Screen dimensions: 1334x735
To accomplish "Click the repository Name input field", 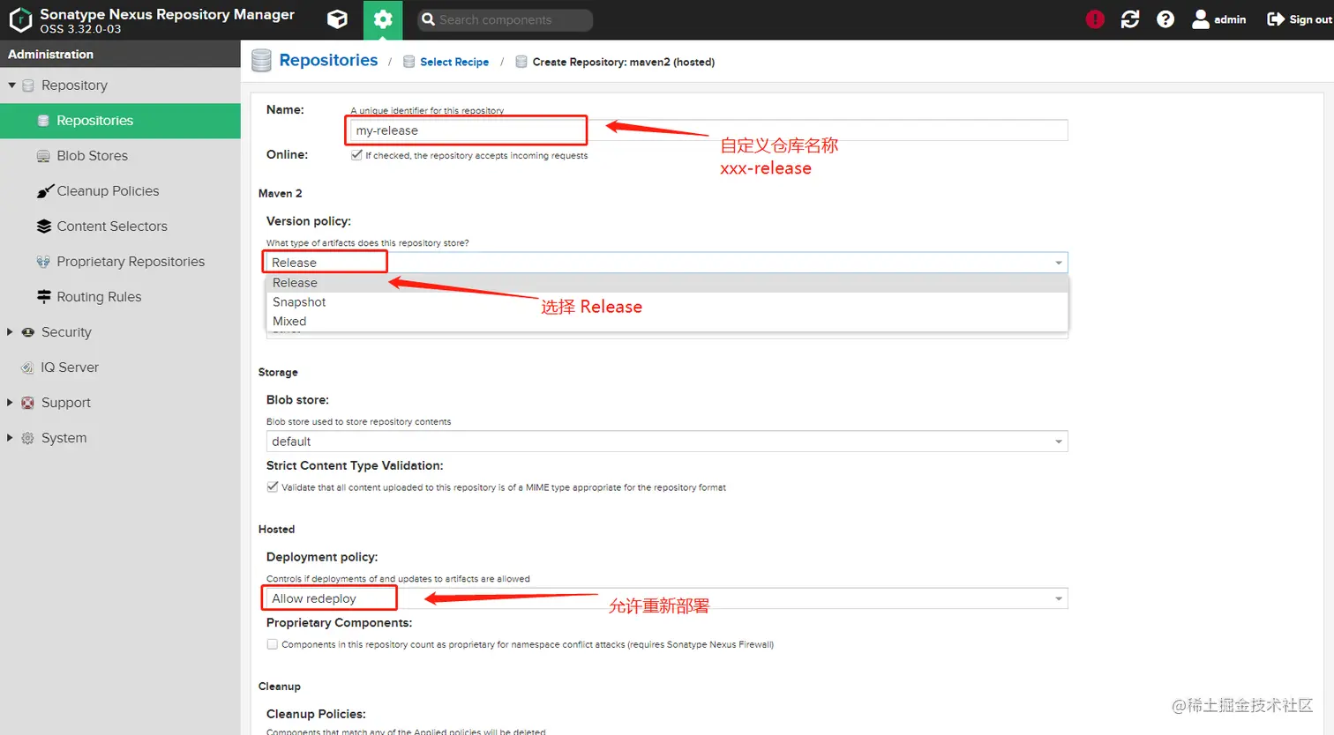I will (709, 130).
